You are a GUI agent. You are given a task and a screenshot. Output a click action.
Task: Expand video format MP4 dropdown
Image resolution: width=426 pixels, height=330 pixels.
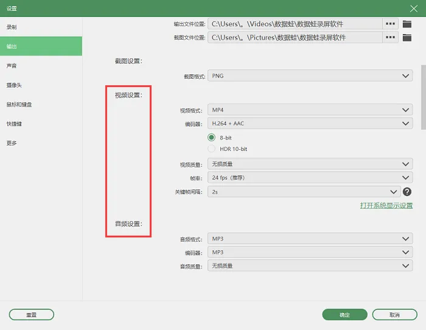310,110
